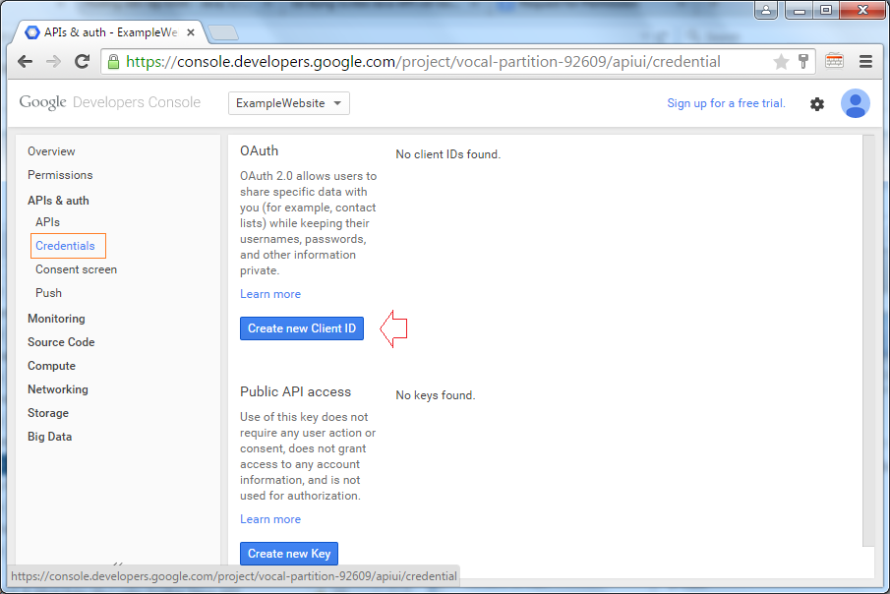Click the Google Developers Console logo
Viewport: 890px width, 594px height.
[109, 102]
